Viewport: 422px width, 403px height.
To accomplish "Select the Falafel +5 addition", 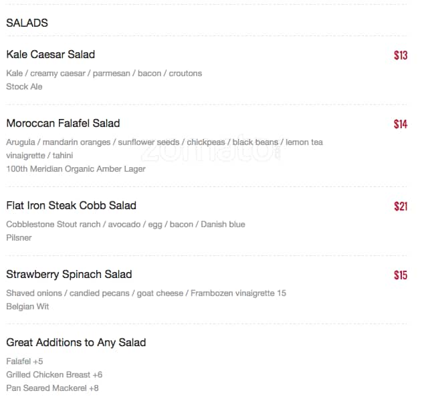I will tap(25, 361).
